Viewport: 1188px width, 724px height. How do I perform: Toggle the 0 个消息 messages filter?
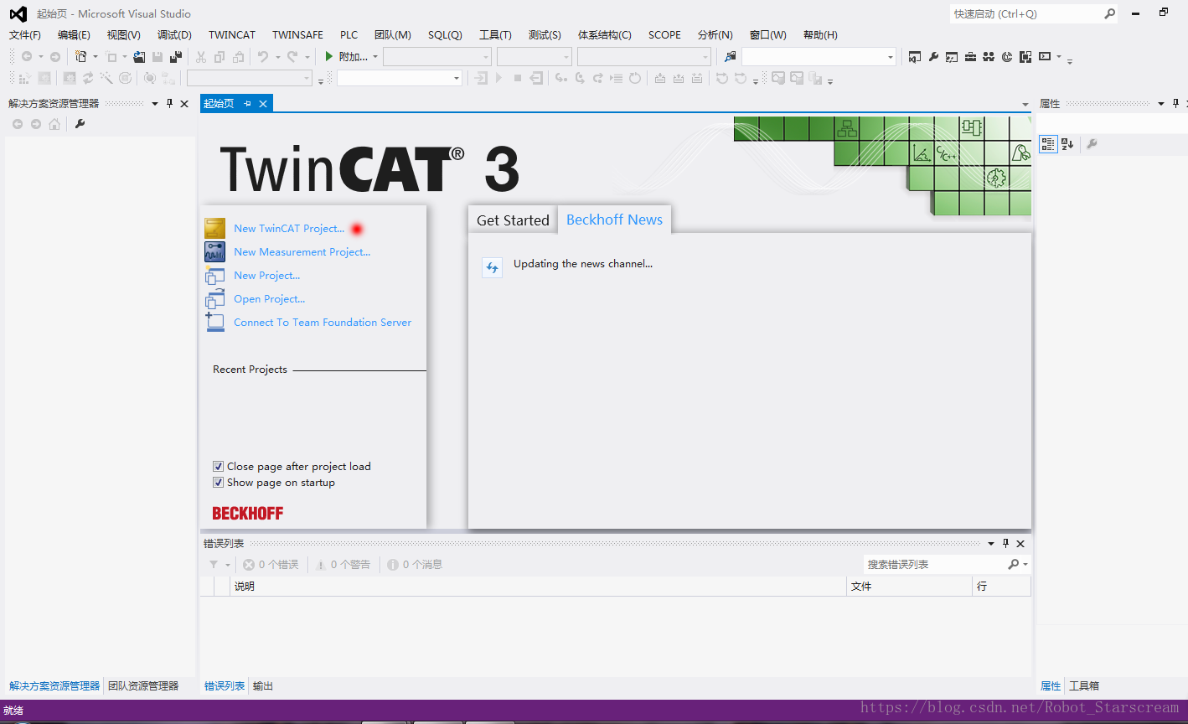click(x=415, y=565)
